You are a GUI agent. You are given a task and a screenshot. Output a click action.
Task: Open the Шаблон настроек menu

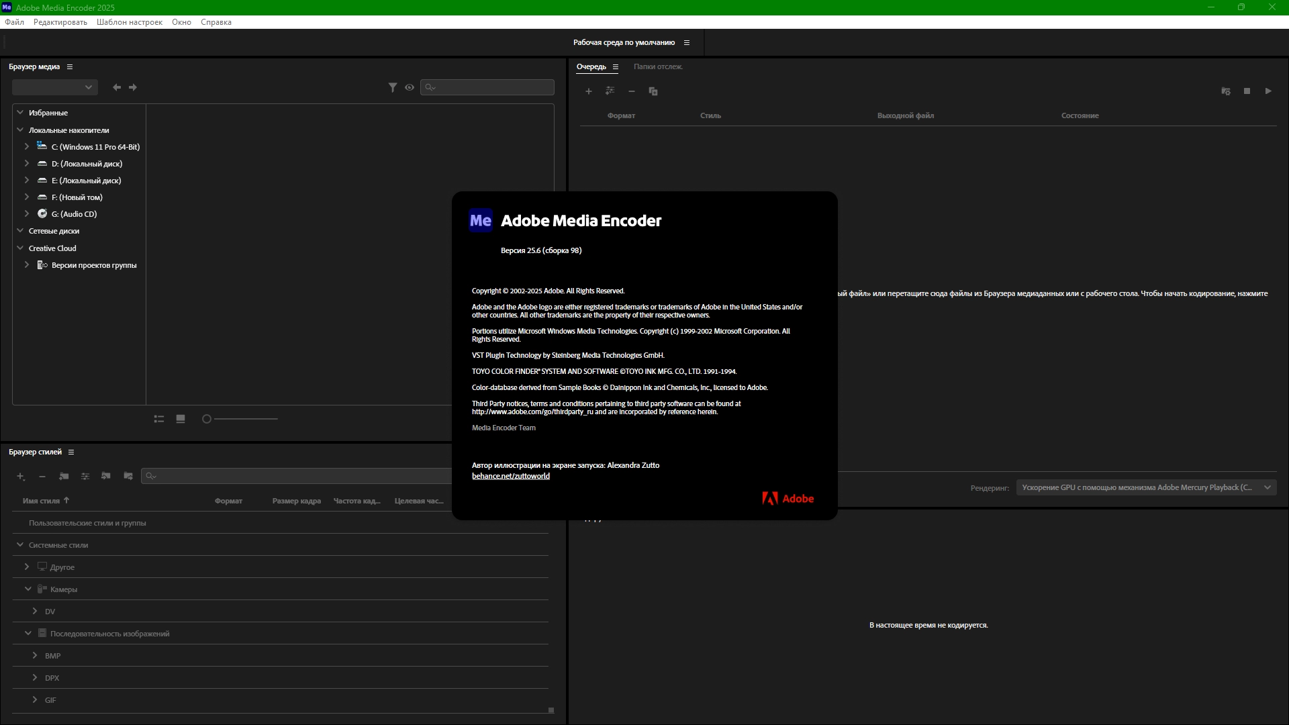130,22
